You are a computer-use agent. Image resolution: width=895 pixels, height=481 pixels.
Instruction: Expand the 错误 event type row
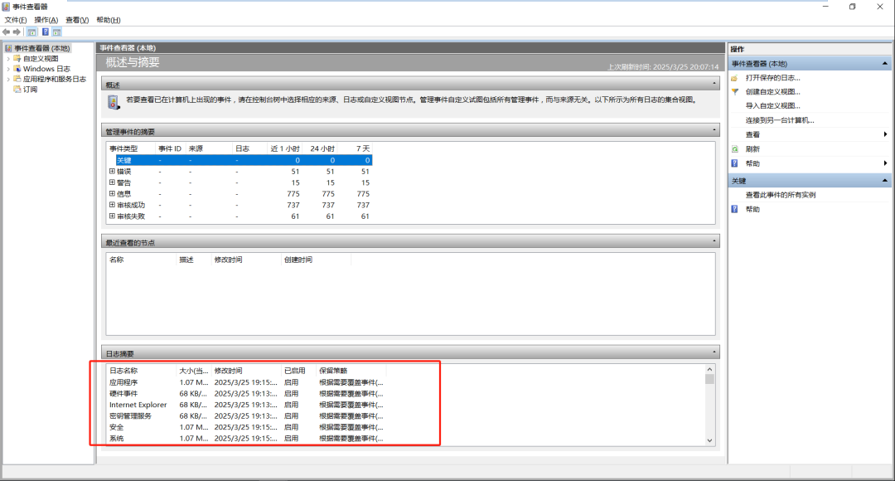pos(112,171)
